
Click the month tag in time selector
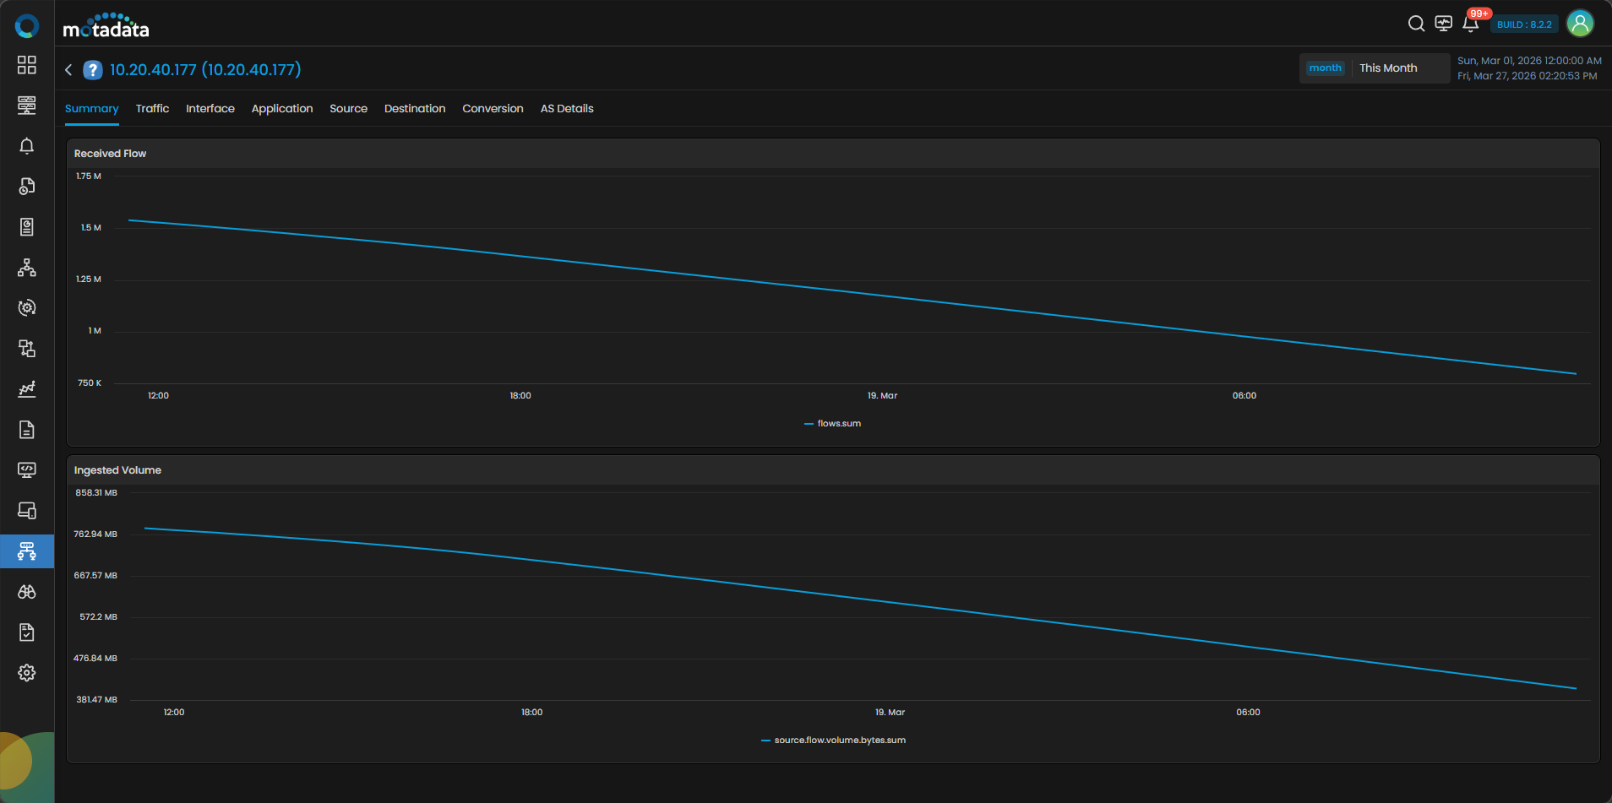pyautogui.click(x=1325, y=68)
